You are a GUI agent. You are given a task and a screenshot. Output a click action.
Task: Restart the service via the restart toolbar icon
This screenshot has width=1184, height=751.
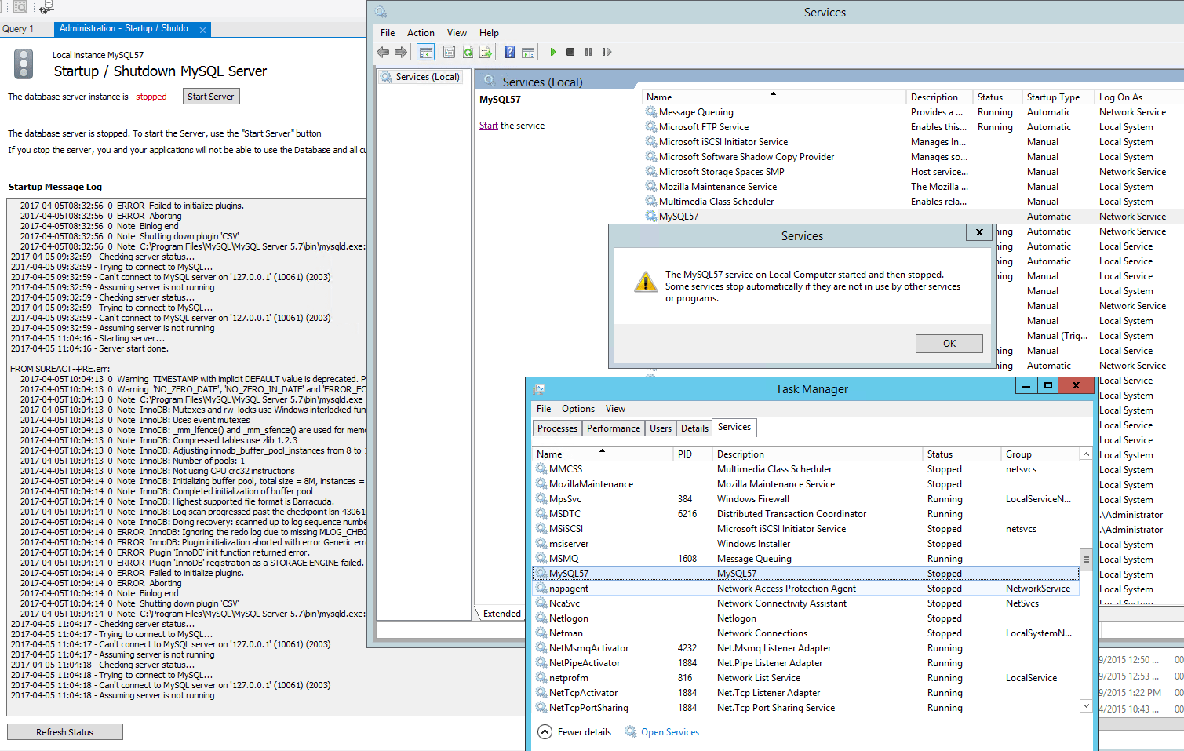click(x=607, y=52)
